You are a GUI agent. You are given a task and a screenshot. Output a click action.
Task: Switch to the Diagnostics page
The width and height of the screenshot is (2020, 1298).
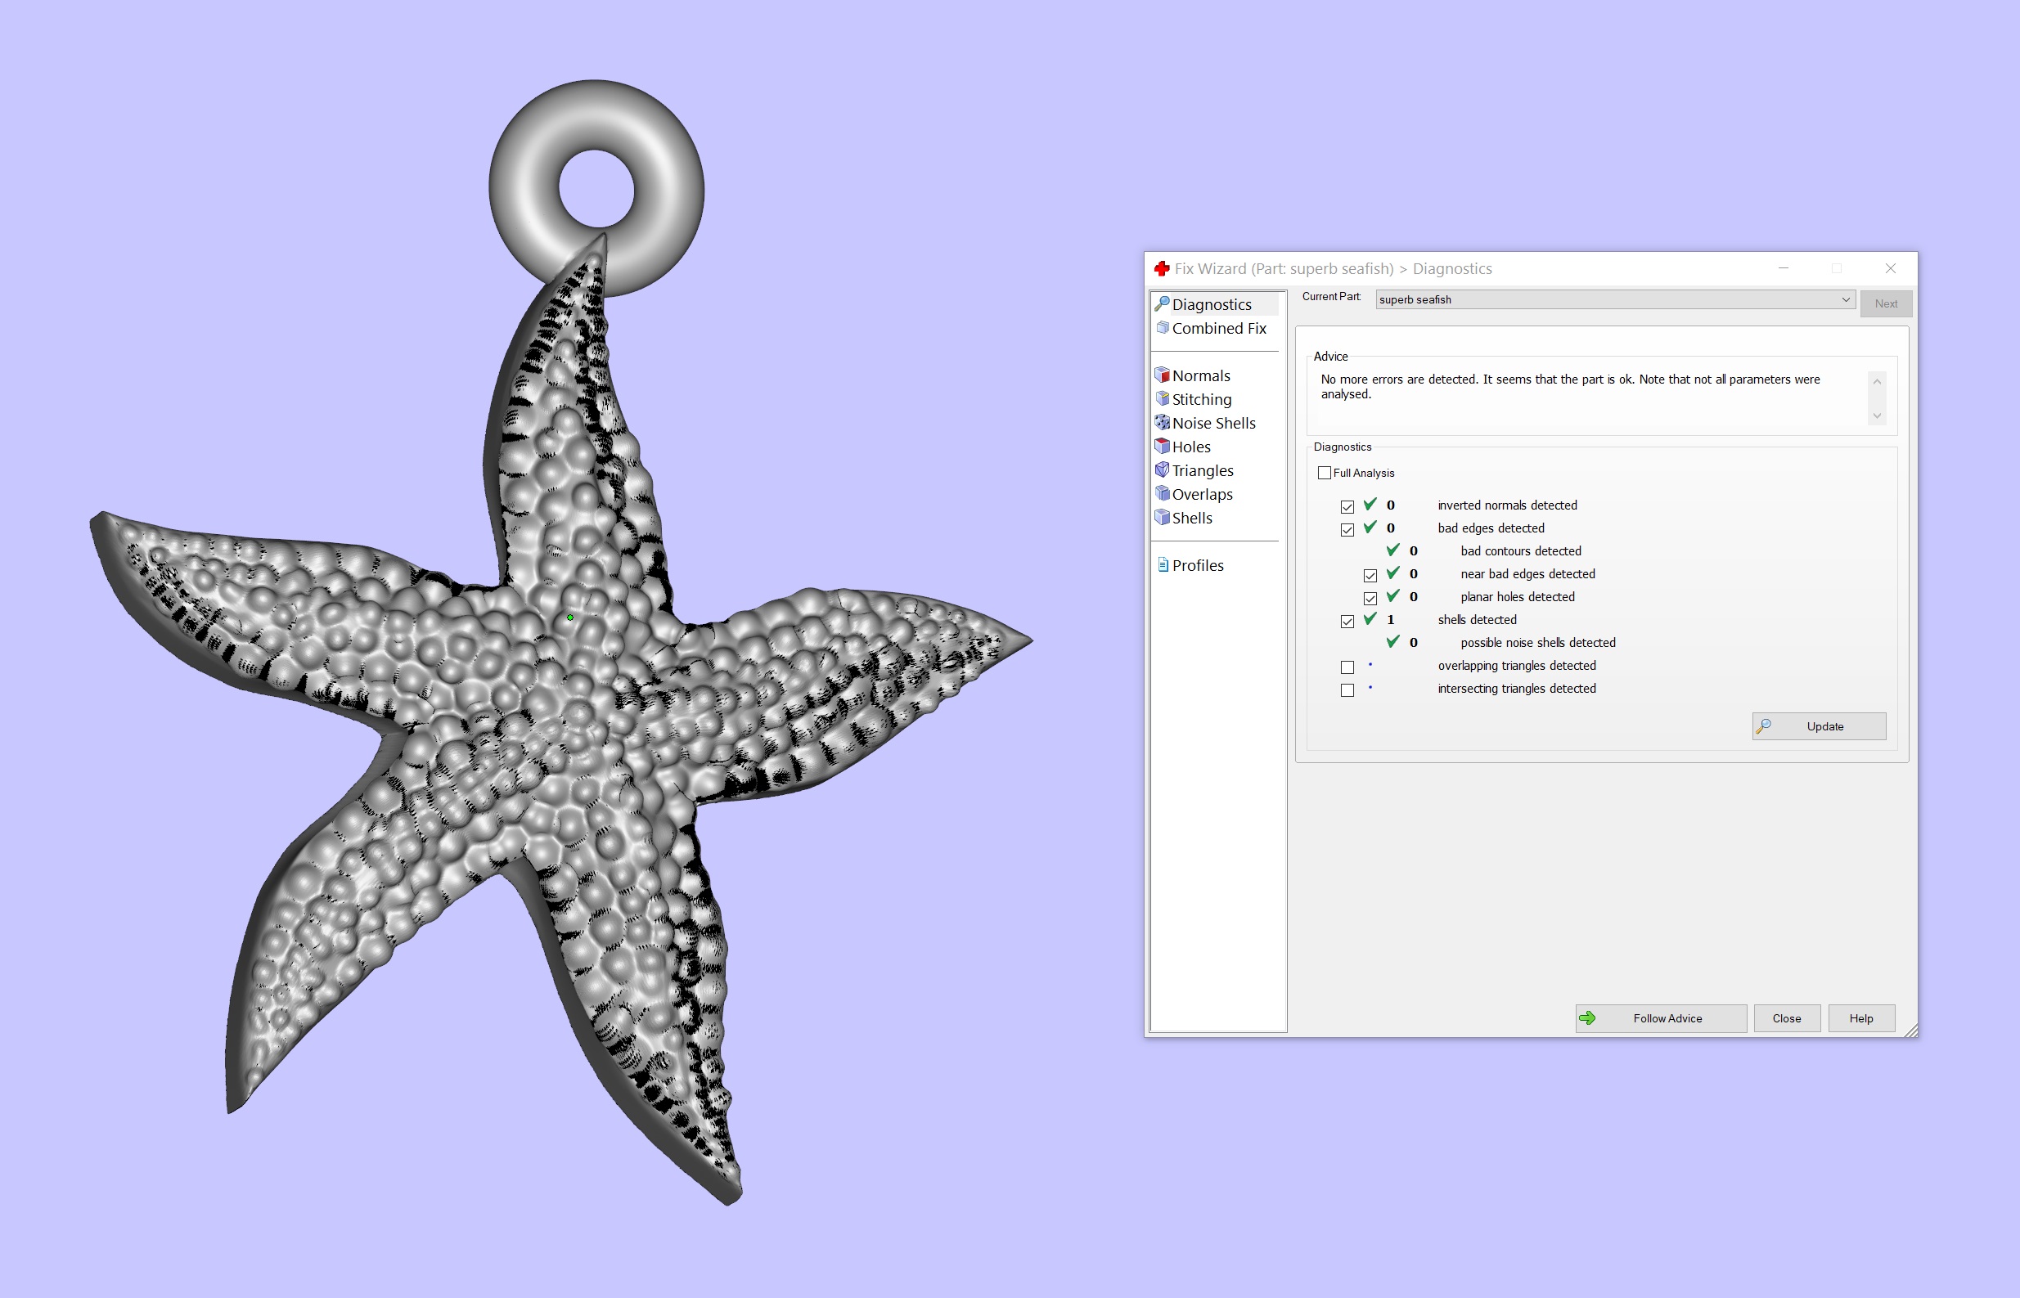[x=1211, y=304]
